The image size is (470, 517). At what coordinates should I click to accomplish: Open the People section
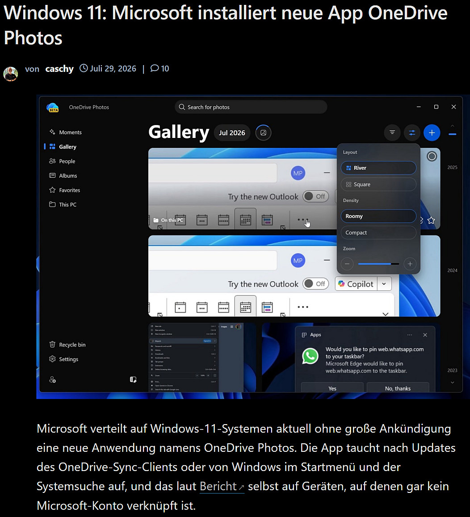(x=62, y=161)
